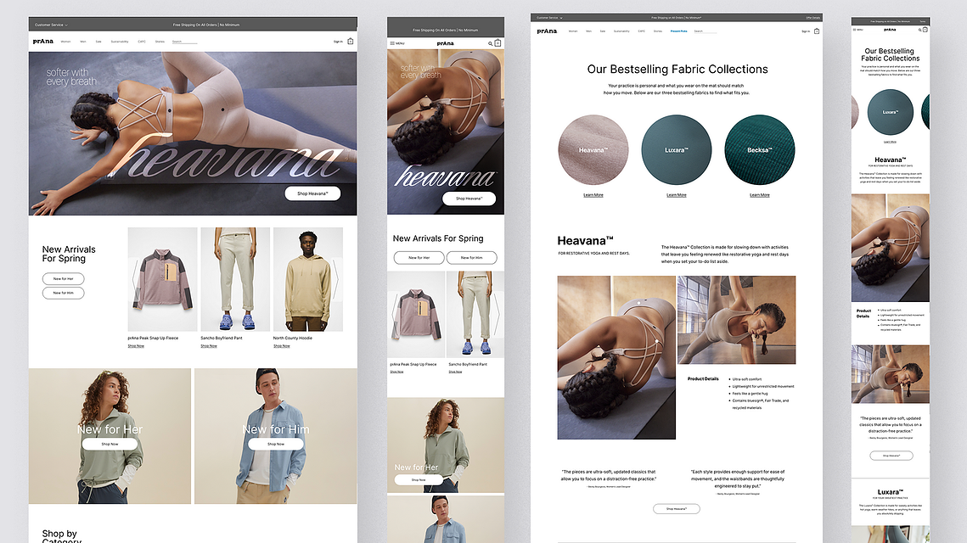The height and width of the screenshot is (543, 967).
Task: Click Search field on desktop homepage nav
Action: [x=184, y=42]
